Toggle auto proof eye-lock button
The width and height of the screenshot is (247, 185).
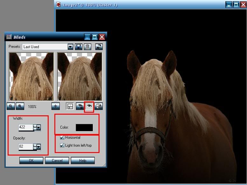click(80, 106)
